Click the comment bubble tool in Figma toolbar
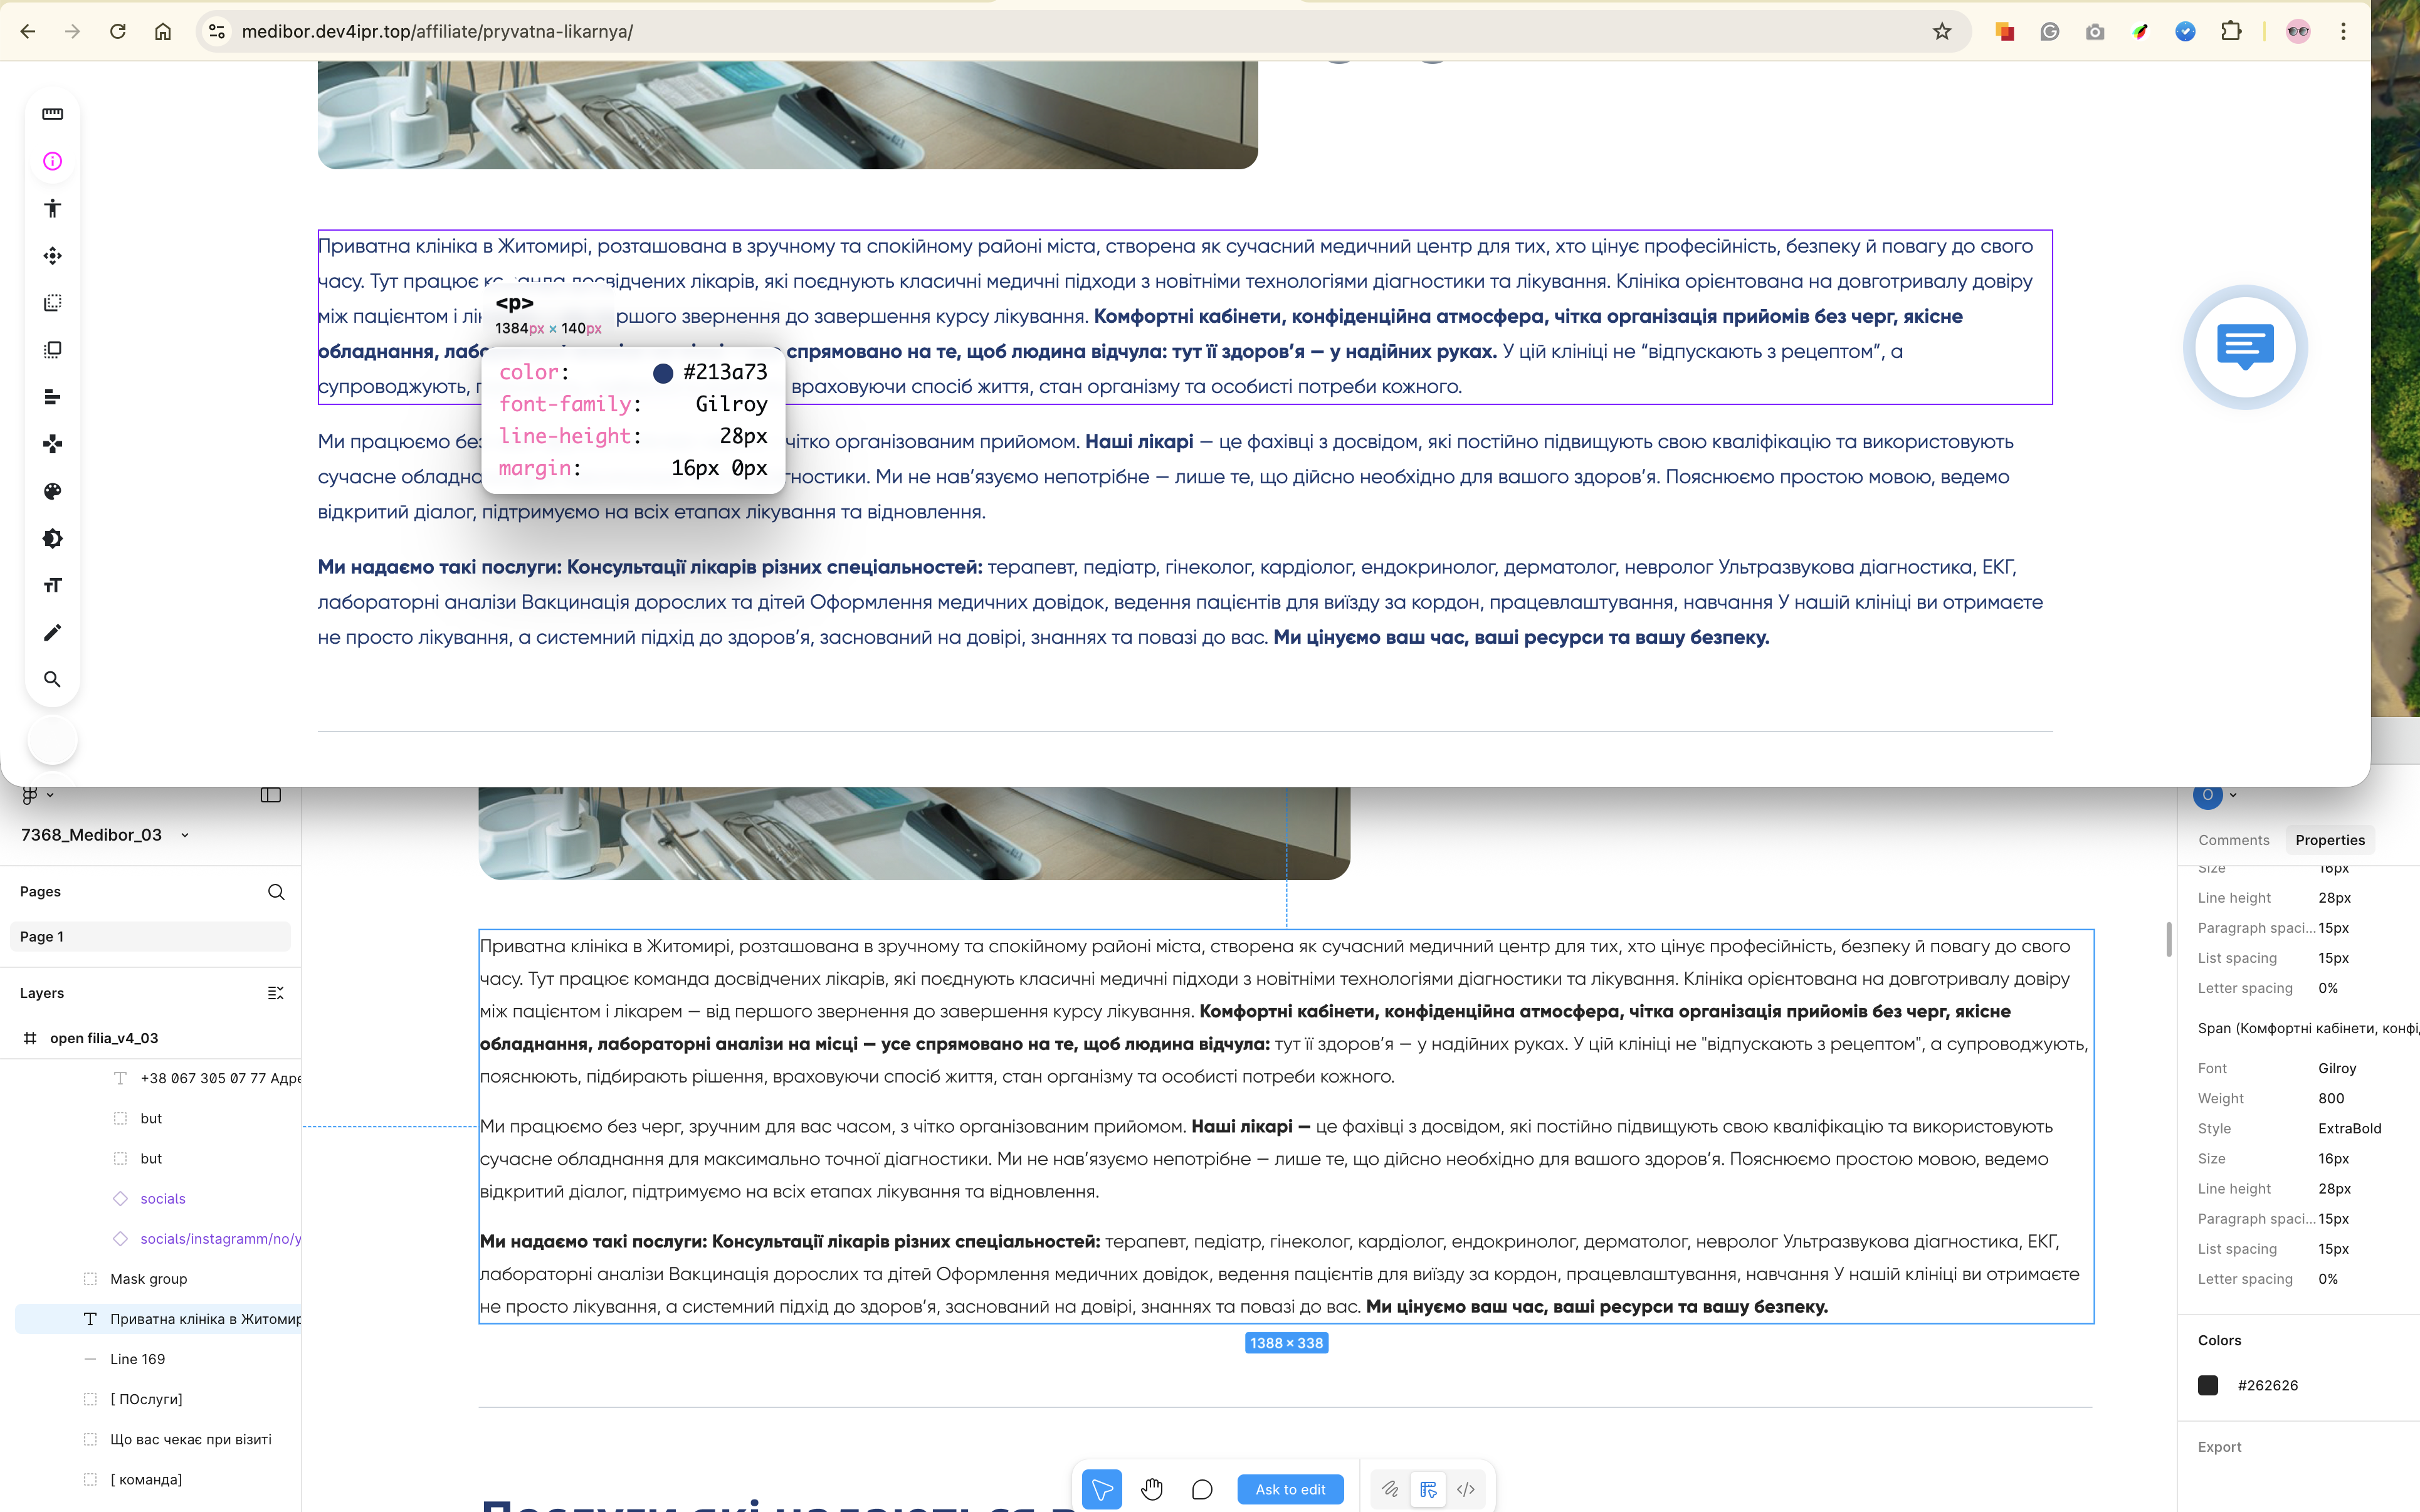 [x=1202, y=1489]
